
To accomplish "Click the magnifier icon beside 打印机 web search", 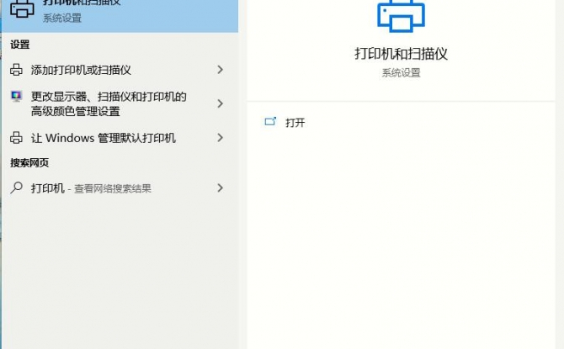I will 16,188.
